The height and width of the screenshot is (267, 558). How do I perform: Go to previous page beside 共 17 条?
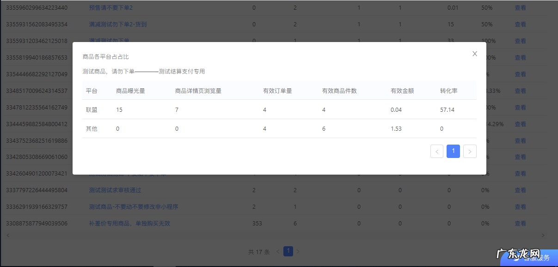[278, 252]
